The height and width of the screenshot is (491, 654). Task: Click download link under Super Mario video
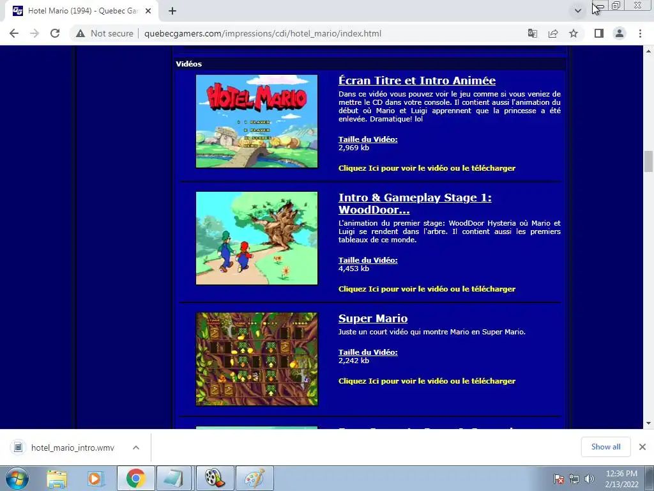[x=427, y=381]
